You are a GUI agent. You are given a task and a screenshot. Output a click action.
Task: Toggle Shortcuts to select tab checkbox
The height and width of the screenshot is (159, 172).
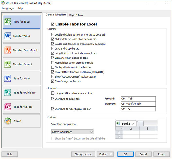[53, 99]
